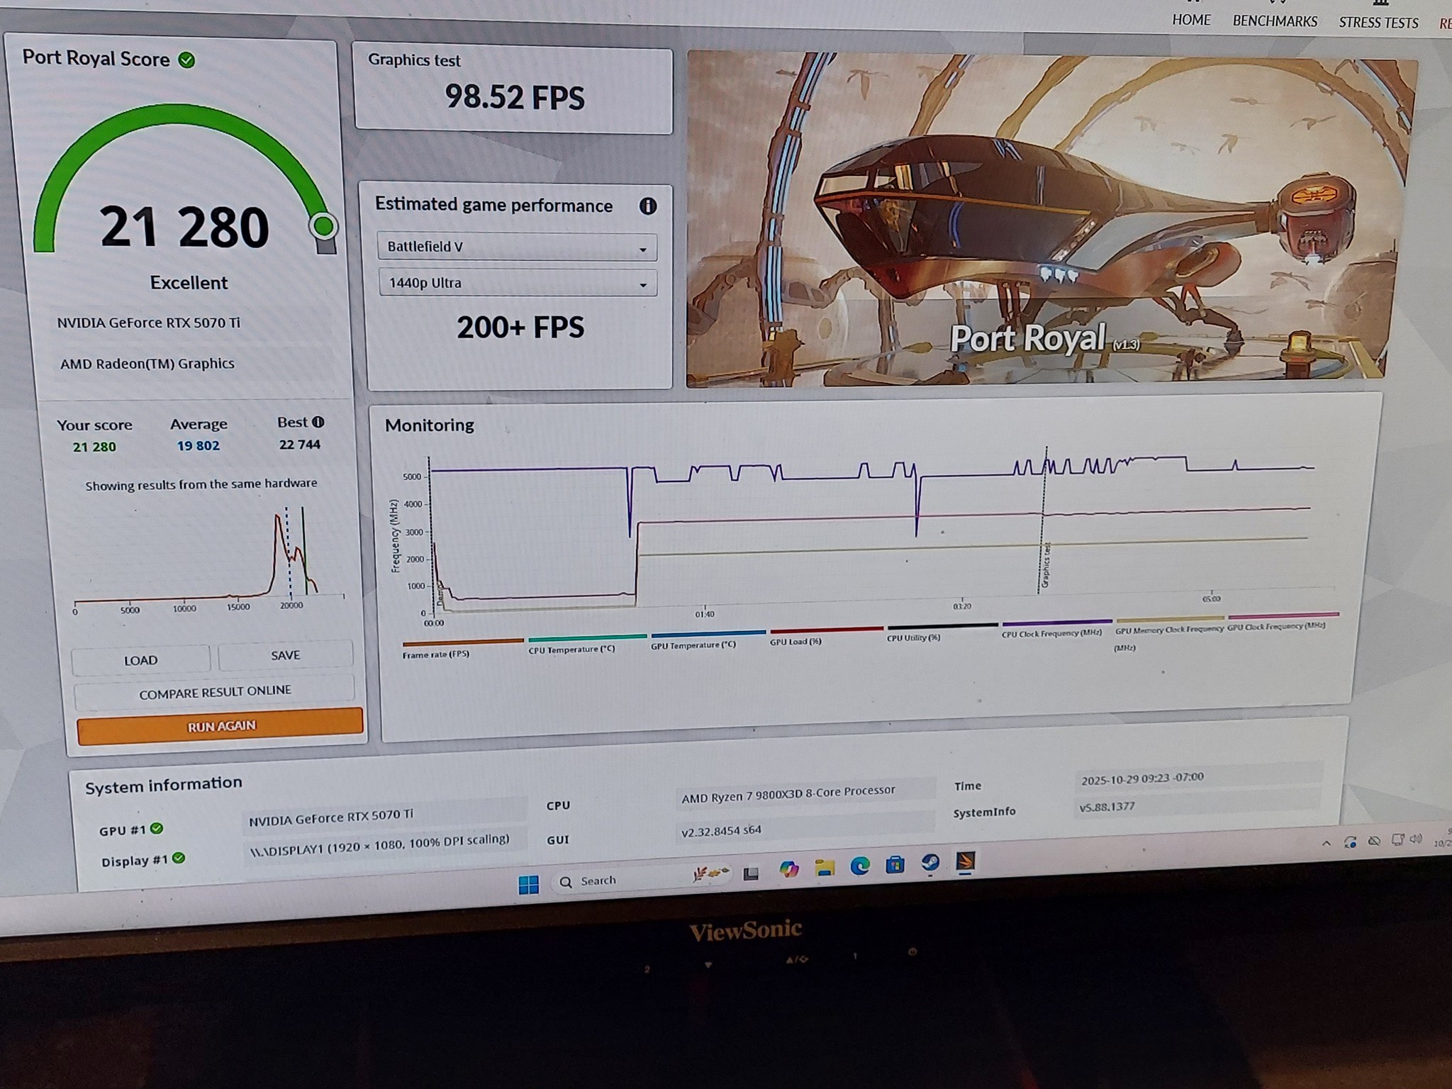This screenshot has height=1089, width=1452.
Task: Click the Average score 19 802
Action: [199, 446]
